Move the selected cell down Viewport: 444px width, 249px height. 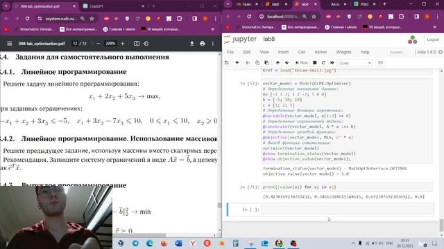(287, 63)
